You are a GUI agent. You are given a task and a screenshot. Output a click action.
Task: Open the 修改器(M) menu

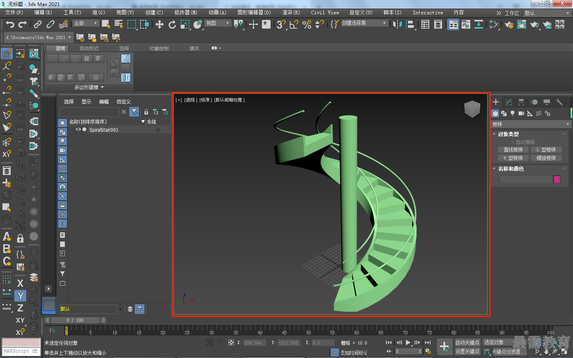[186, 12]
